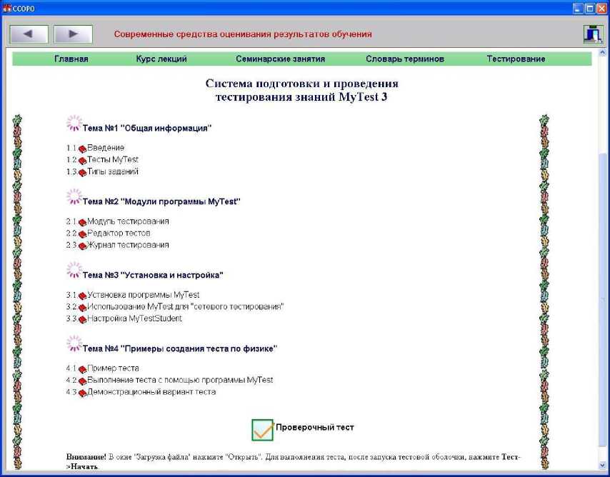The width and height of the screenshot is (610, 477).
Task: Open the Журнал тестирования link
Action: (x=128, y=245)
